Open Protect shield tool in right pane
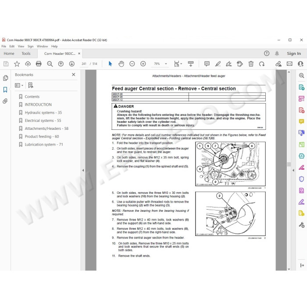Image resolution: width=307 pixels, height=307 pixels. point(301,179)
